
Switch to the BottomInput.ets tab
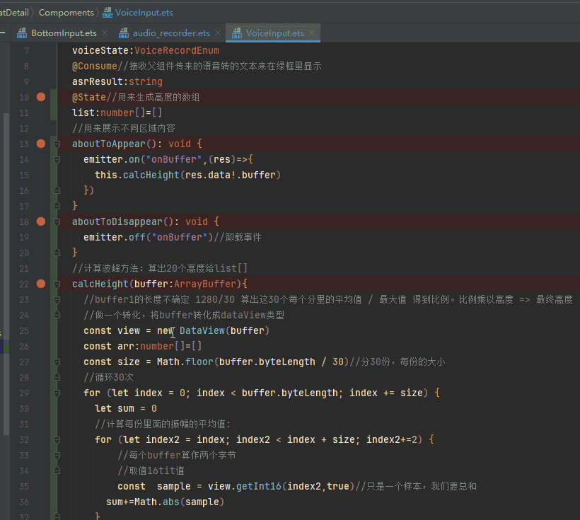click(x=64, y=33)
